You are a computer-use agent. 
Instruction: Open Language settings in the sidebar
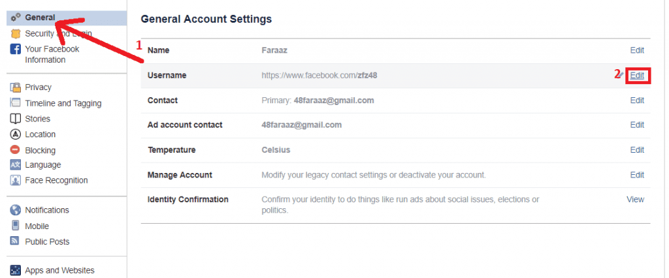42,165
